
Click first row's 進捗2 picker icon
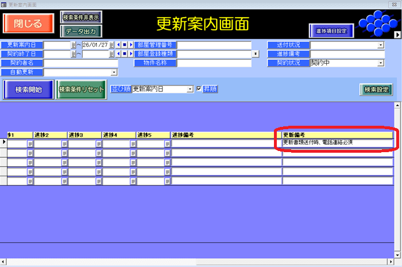coord(64,144)
